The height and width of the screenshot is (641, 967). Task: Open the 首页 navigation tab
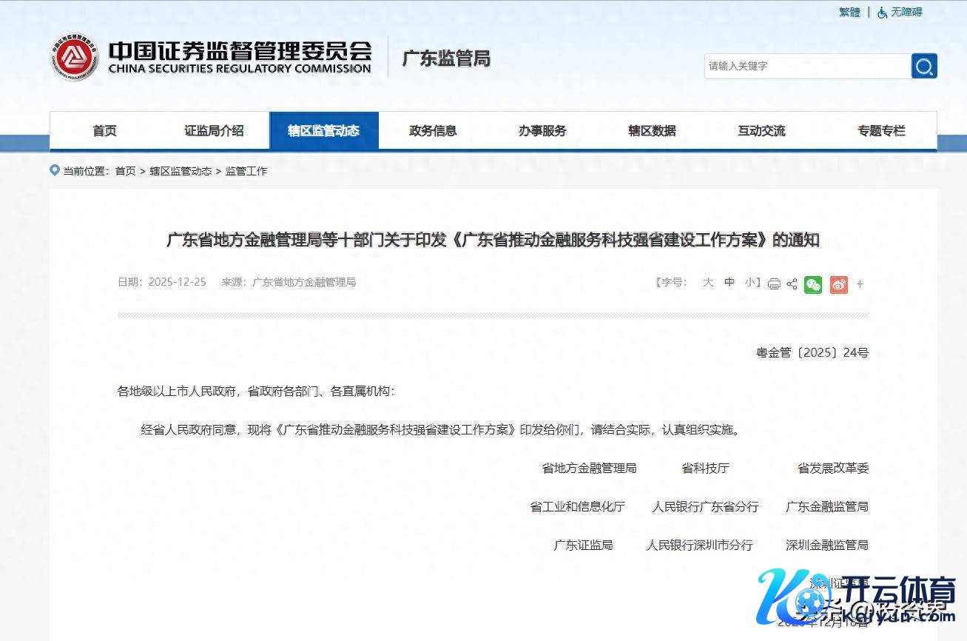coord(104,131)
